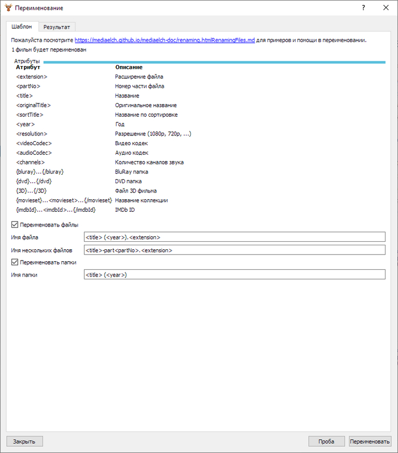
Task: Toggle the Переименовать папки checkbox
Action: 44,262
